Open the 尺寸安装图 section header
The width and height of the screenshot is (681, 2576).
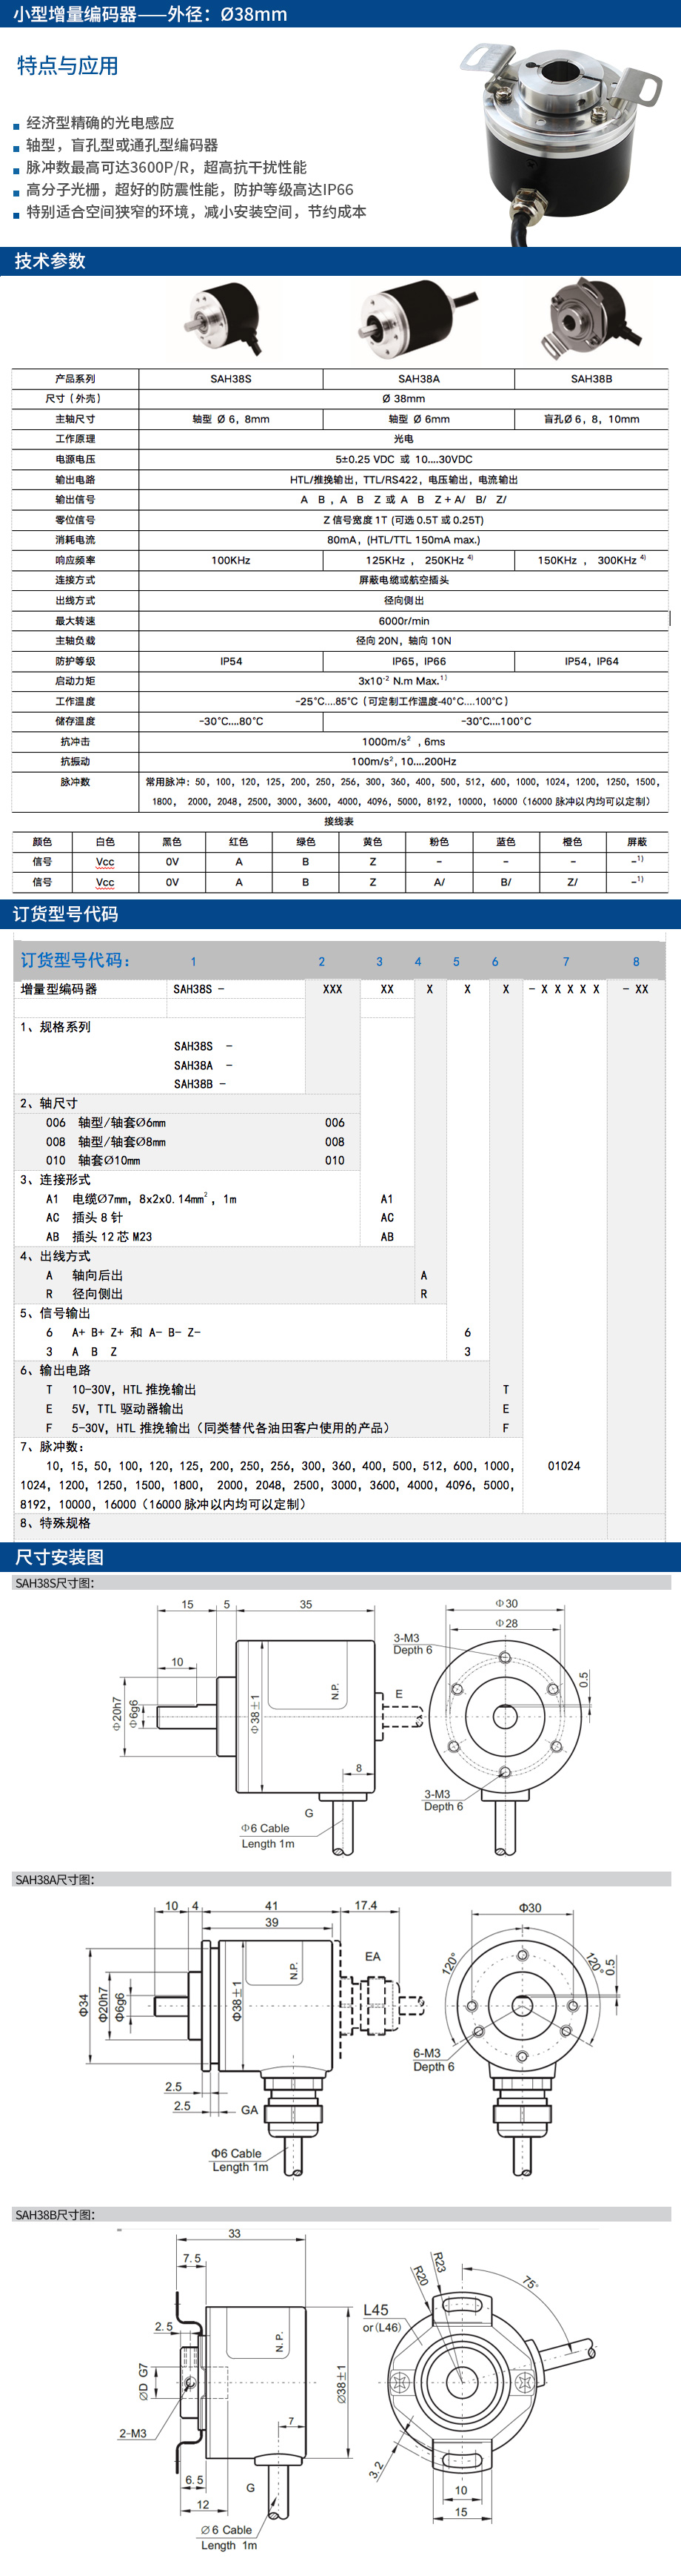[x=60, y=1557]
